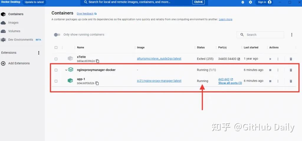Click the Status column header

(x=201, y=47)
